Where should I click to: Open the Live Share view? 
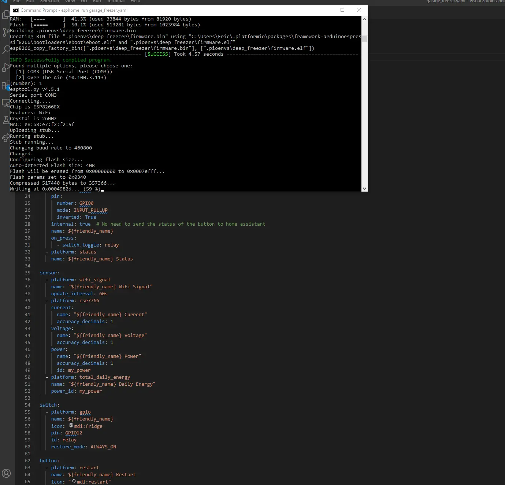point(5,138)
